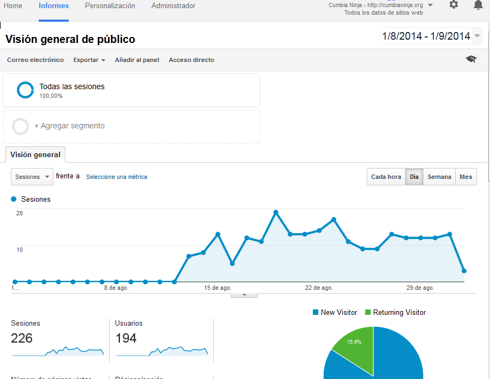Open the notifications bell
Screen dimensions: 490x379
478,5
